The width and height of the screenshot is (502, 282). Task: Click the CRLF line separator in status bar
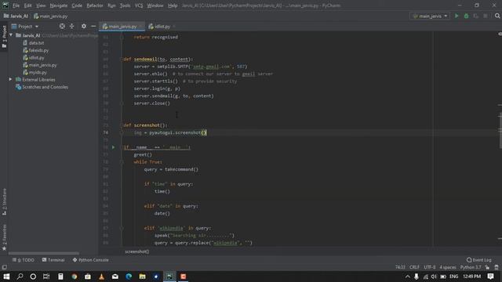pyautogui.click(x=414, y=267)
